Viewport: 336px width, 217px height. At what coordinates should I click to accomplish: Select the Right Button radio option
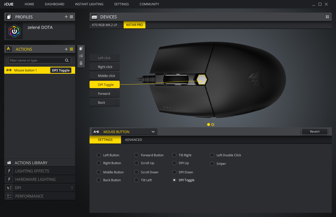pyautogui.click(x=99, y=163)
